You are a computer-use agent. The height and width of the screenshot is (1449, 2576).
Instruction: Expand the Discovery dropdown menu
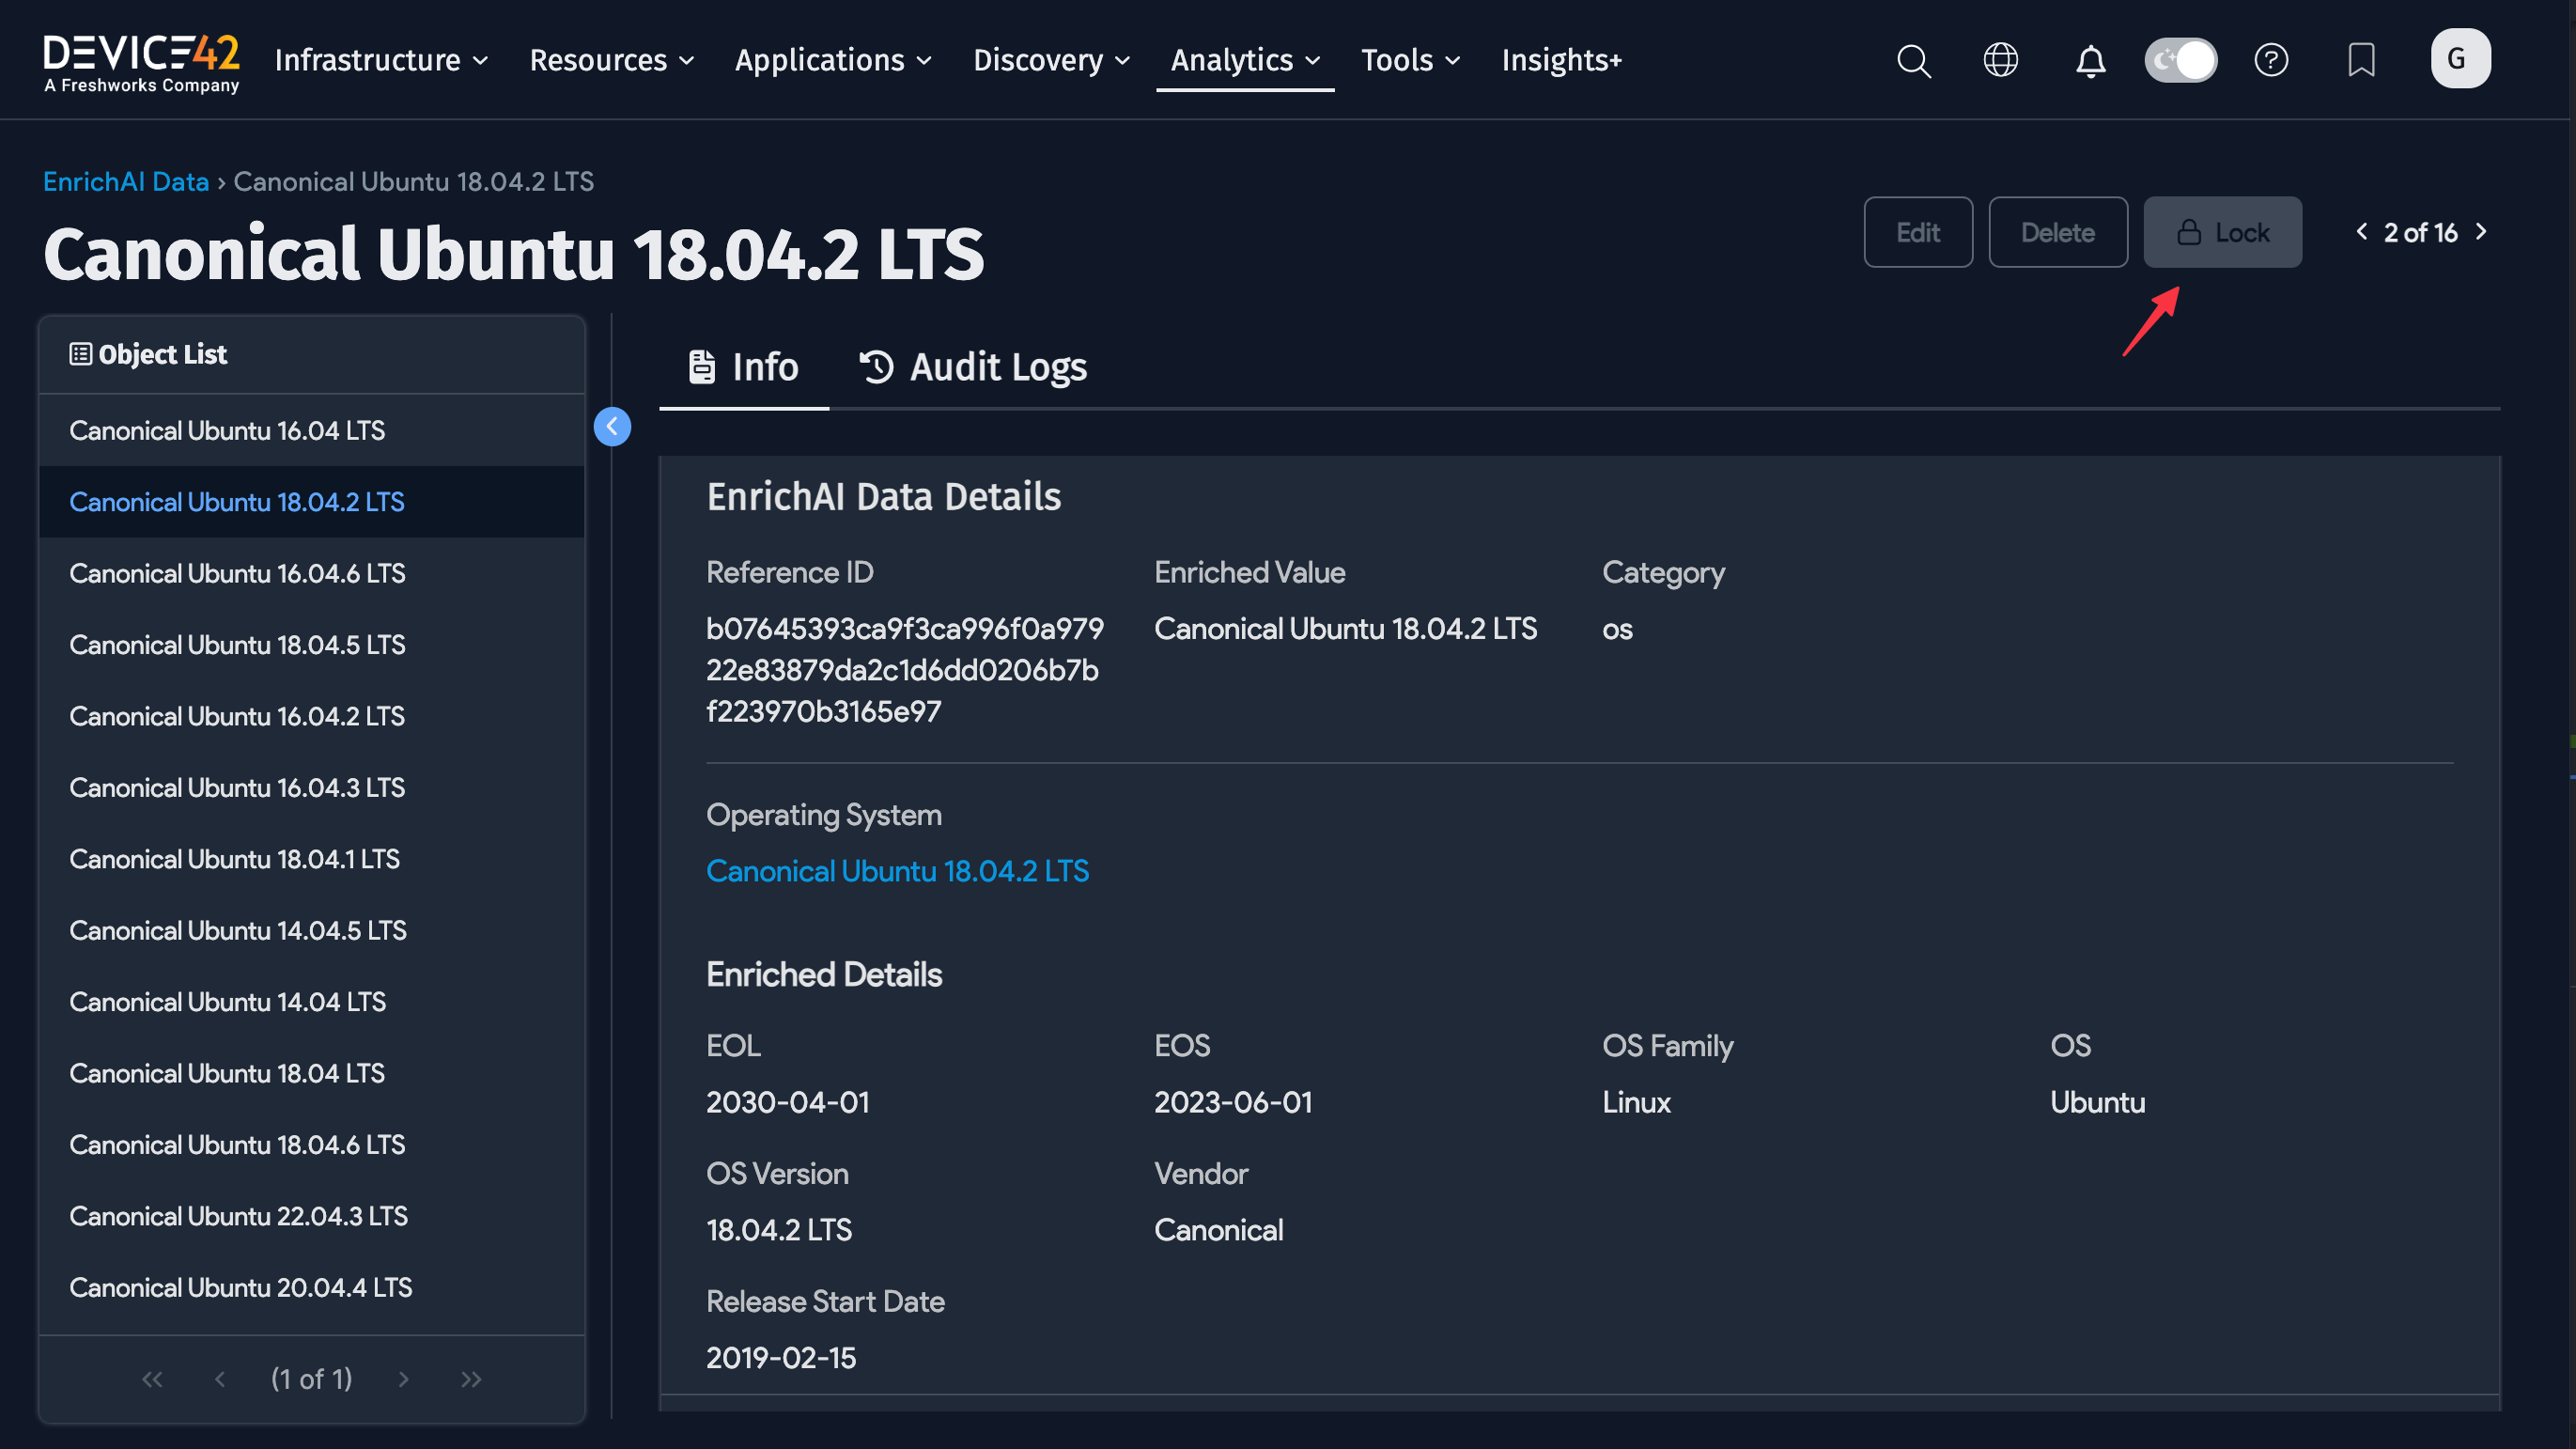tap(1051, 60)
